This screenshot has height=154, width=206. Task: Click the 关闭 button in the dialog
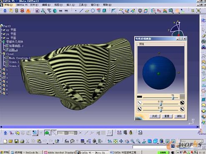click(x=155, y=116)
